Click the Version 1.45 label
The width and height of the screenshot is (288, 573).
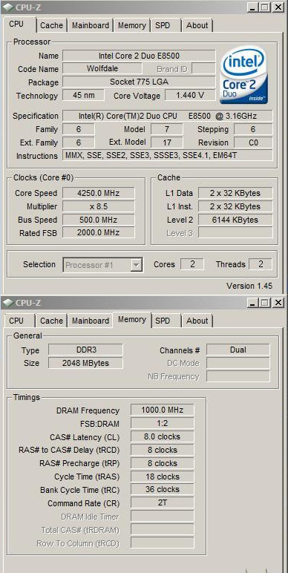pyautogui.click(x=249, y=286)
